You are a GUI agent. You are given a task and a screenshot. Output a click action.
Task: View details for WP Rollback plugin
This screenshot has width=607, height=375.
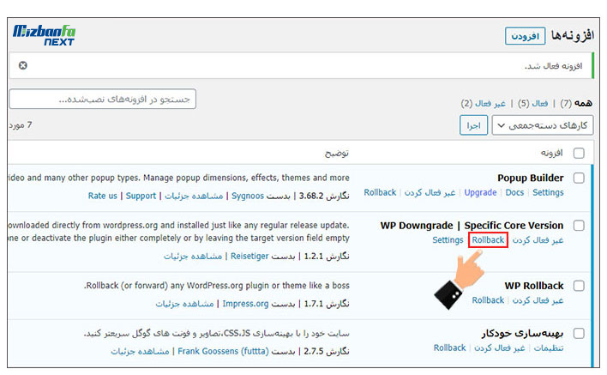184,304
